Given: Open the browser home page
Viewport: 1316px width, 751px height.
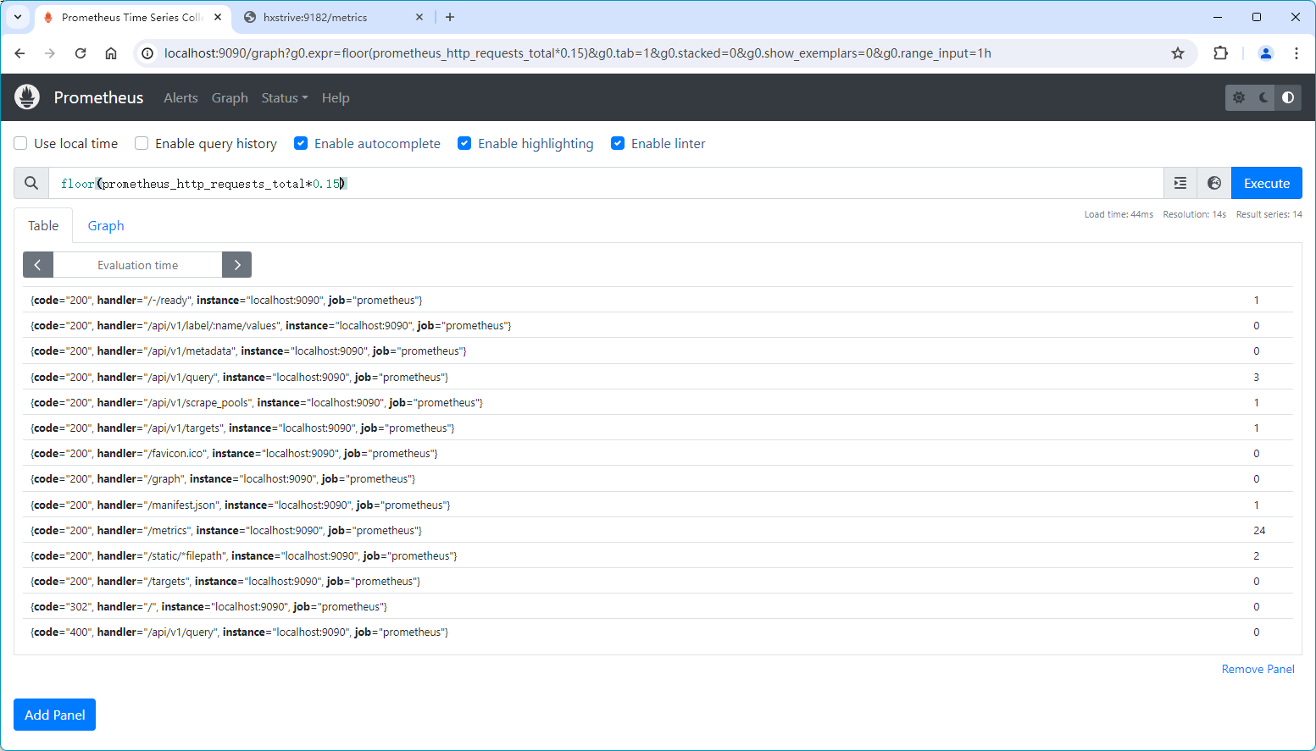Looking at the screenshot, I should point(111,53).
